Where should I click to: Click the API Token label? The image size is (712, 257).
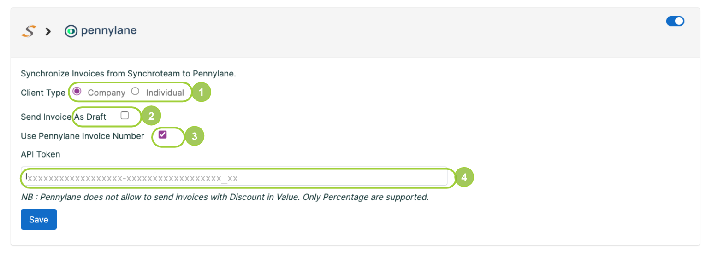point(41,154)
